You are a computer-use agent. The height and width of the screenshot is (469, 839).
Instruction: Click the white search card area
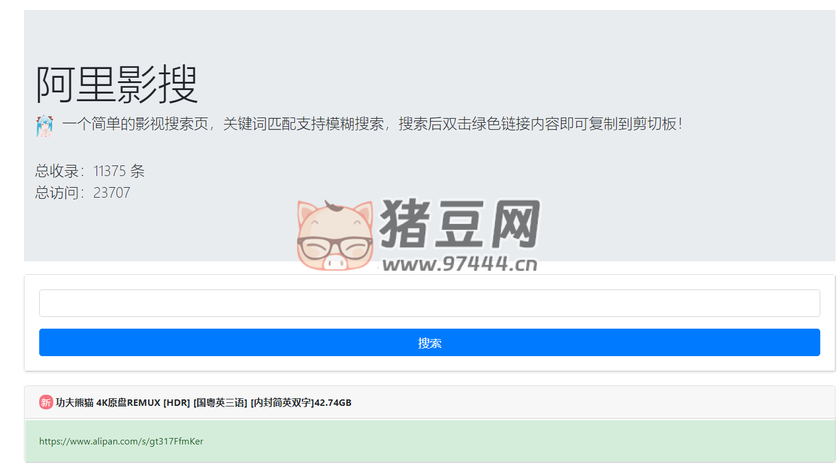(x=429, y=322)
